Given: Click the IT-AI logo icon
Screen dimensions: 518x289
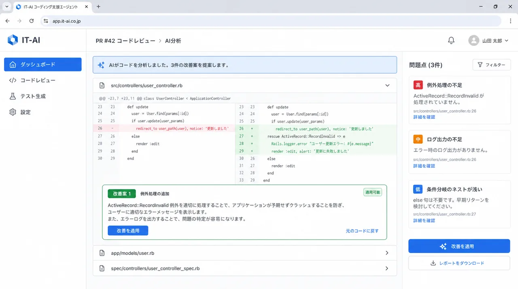Looking at the screenshot, I should tap(13, 40).
